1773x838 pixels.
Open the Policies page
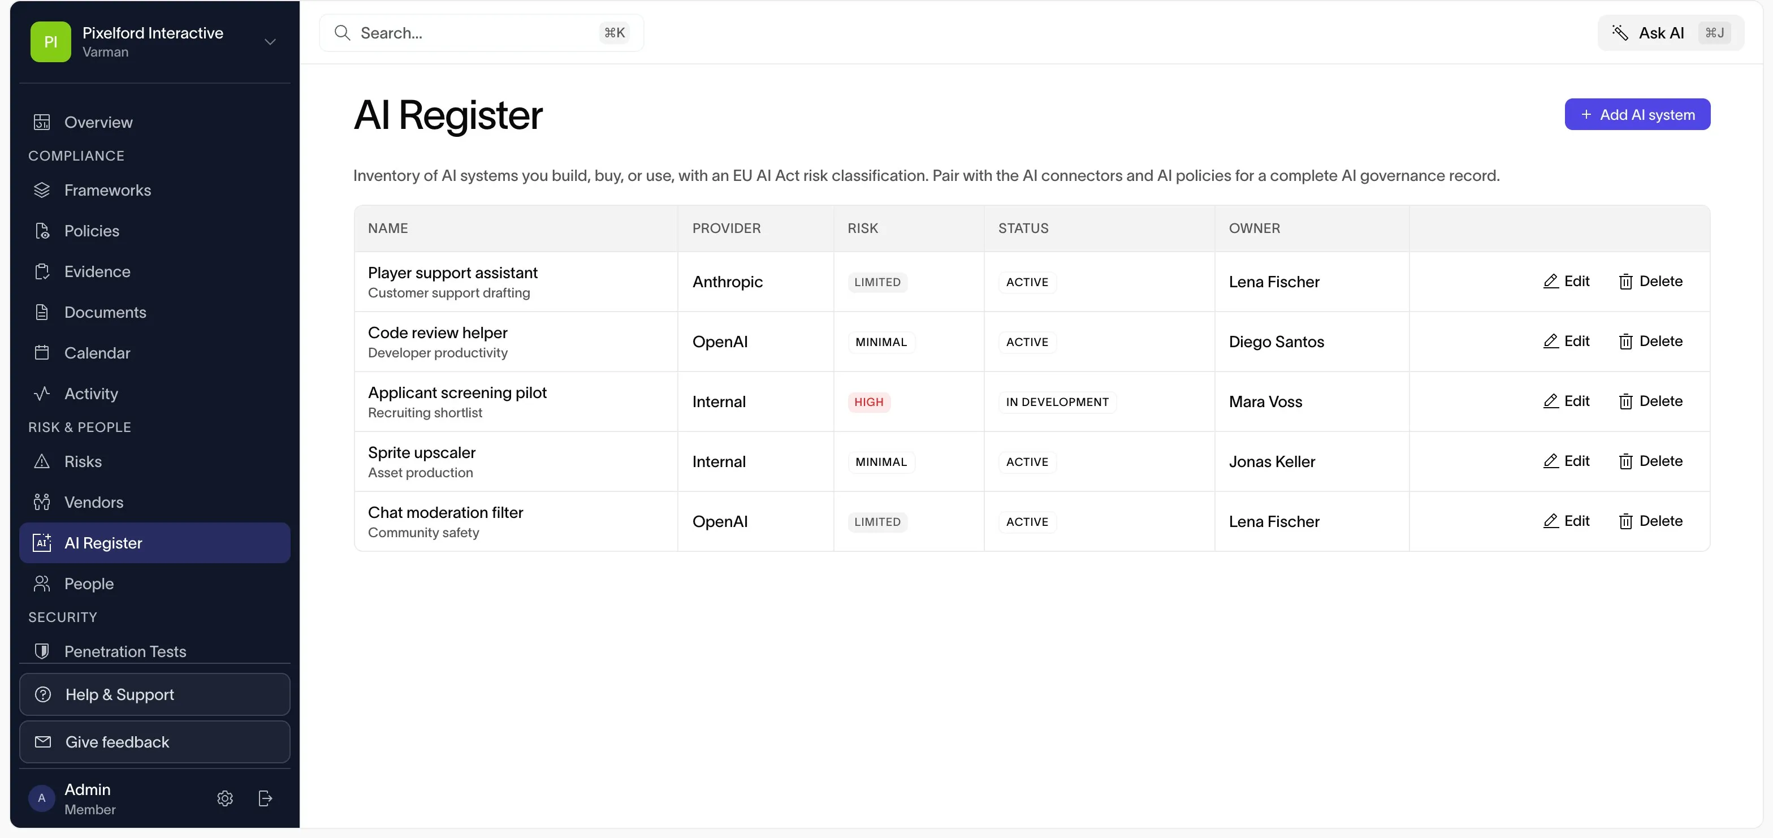point(155,231)
